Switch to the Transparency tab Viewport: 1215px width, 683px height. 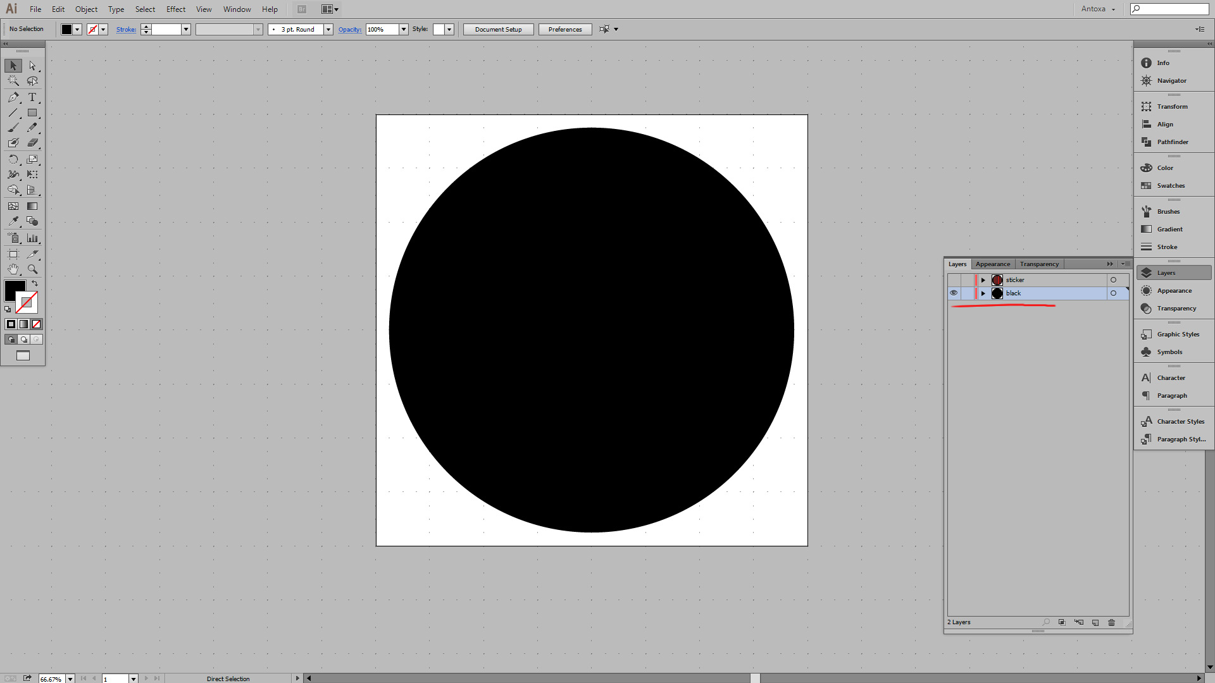(x=1038, y=264)
